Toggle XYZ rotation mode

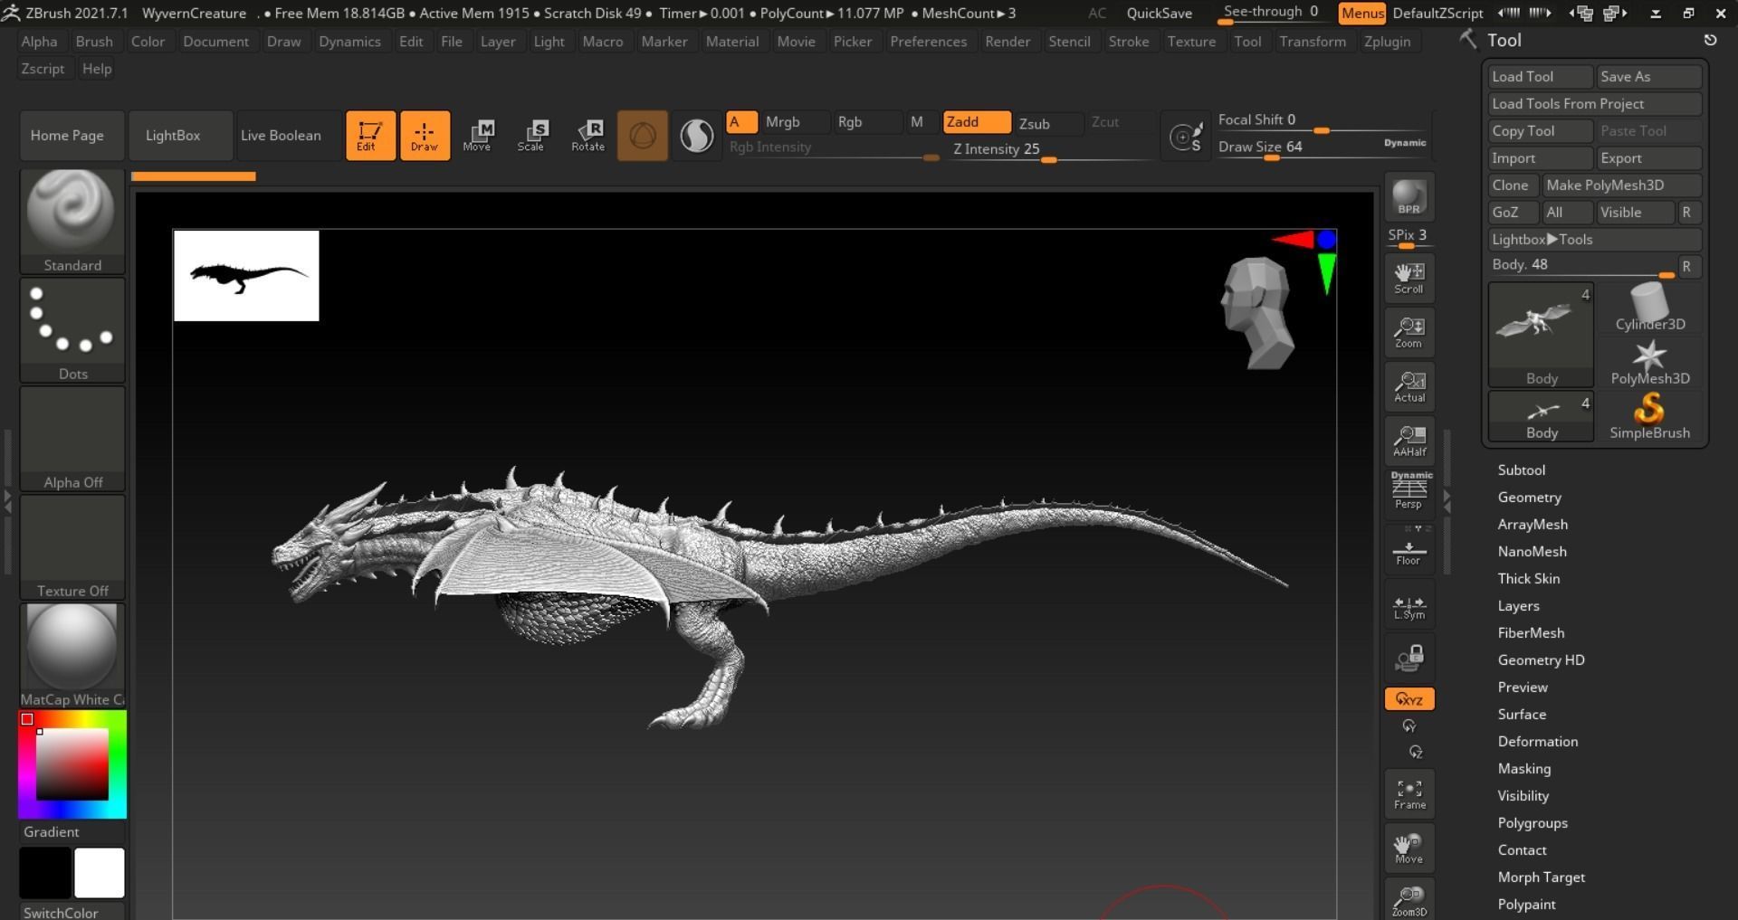[1409, 699]
